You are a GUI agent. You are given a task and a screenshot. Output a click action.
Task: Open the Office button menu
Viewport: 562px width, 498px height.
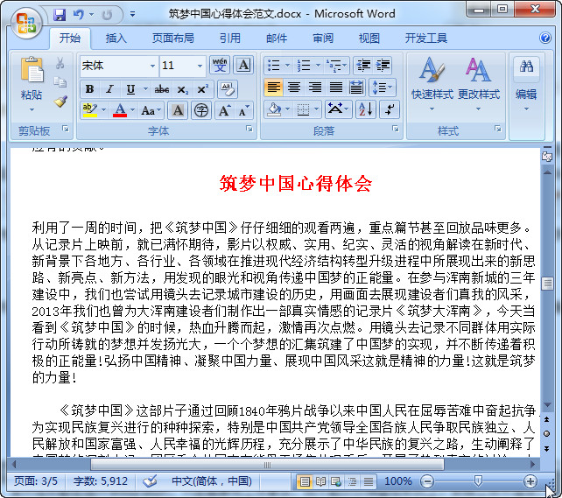tap(26, 23)
